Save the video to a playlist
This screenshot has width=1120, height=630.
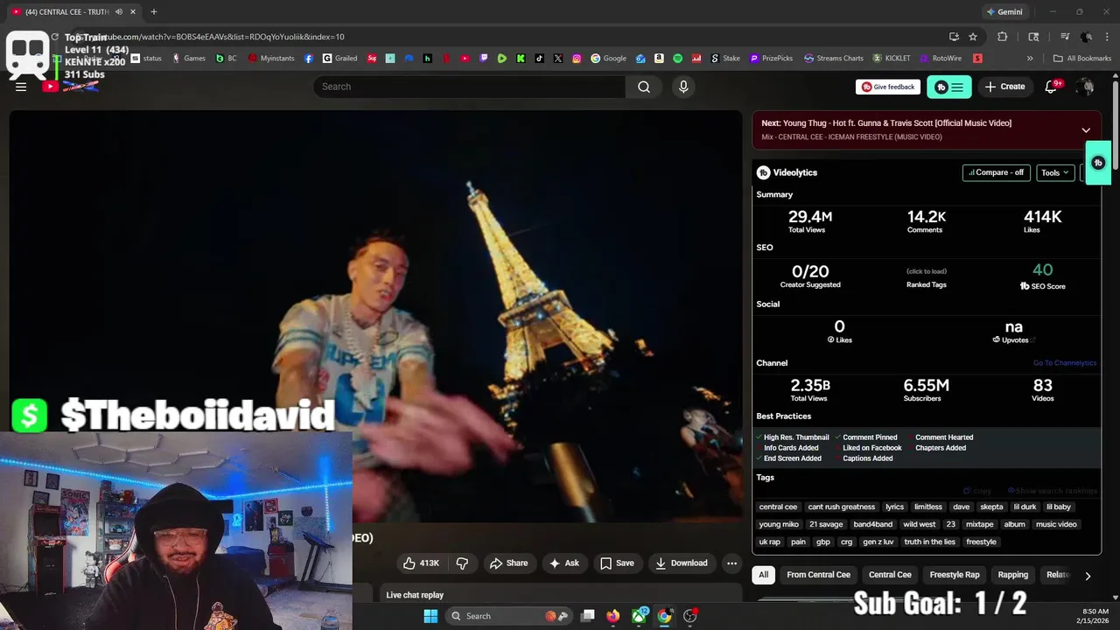coord(617,563)
